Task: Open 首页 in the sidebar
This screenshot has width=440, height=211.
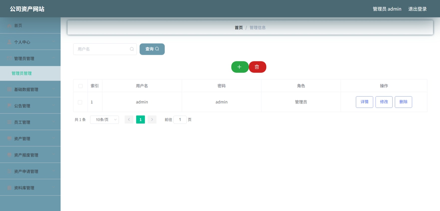Action: [30, 25]
